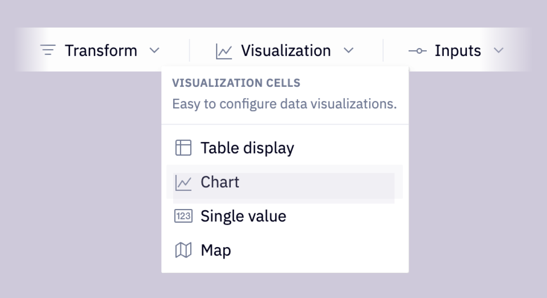Select the Single value option
547x298 pixels.
[x=243, y=216]
